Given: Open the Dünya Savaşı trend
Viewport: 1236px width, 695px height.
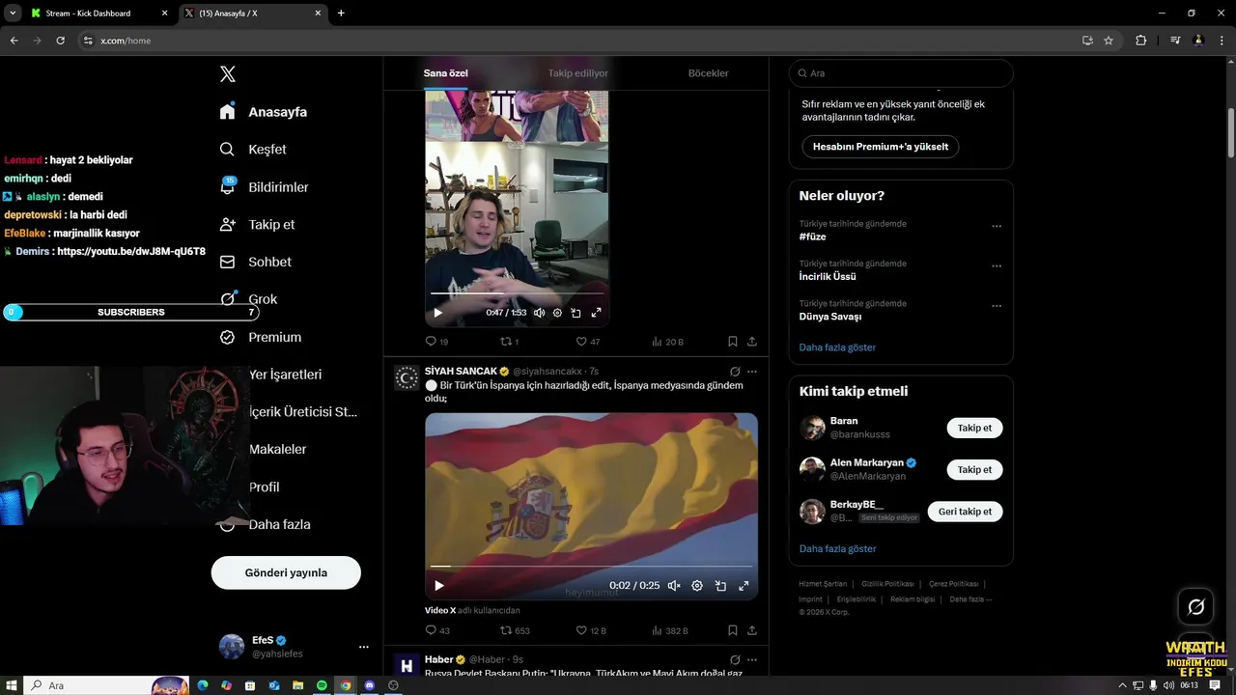Looking at the screenshot, I should pyautogui.click(x=830, y=316).
